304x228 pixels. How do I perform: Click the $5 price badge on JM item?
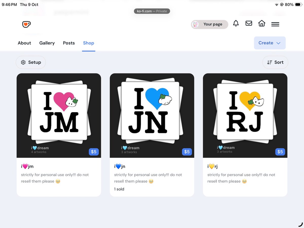tap(94, 152)
